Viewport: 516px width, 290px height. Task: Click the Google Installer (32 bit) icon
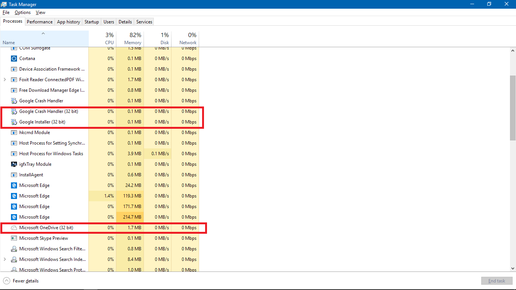coord(14,122)
